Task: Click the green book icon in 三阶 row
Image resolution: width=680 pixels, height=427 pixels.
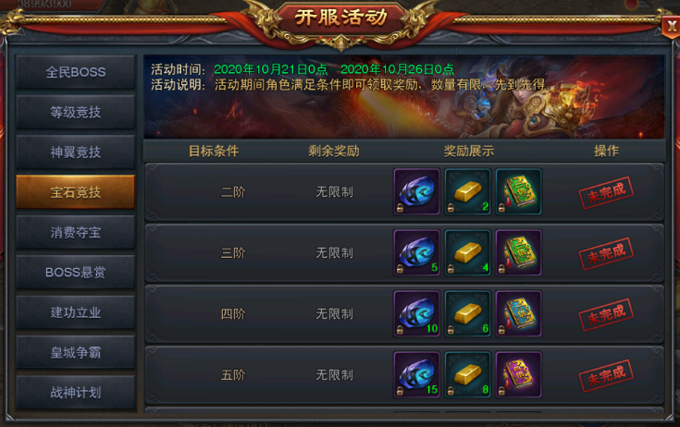Action: [519, 253]
